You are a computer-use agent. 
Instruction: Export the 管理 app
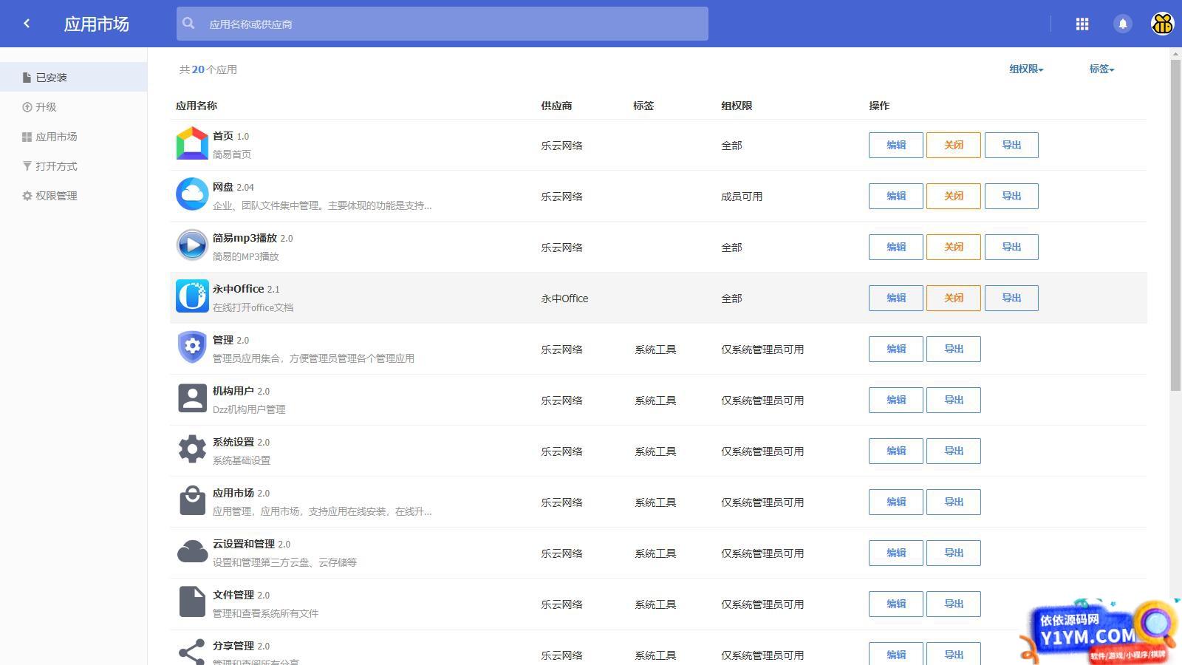point(954,349)
